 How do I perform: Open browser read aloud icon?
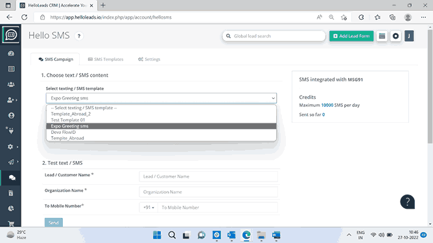319,17
